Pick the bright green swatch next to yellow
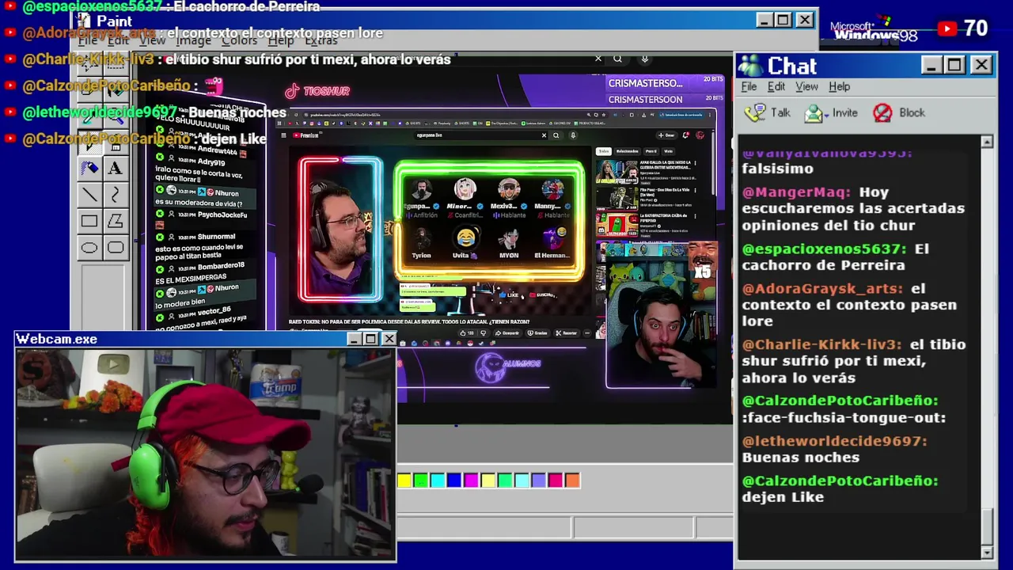Screen dimensions: 1013x570 [x=421, y=481]
